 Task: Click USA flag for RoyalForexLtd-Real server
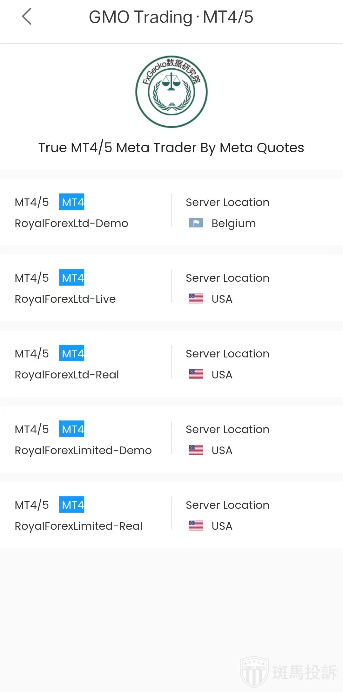pyautogui.click(x=196, y=375)
